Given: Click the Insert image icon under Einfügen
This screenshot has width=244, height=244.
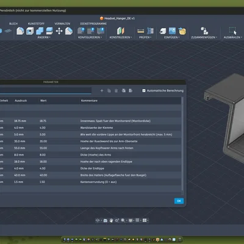Looking at the screenshot, I should [172, 31].
